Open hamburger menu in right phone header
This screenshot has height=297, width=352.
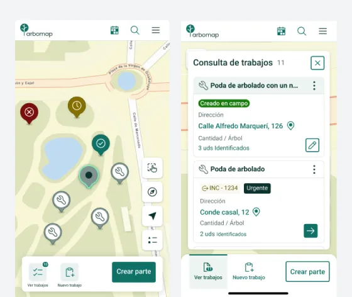point(323,31)
